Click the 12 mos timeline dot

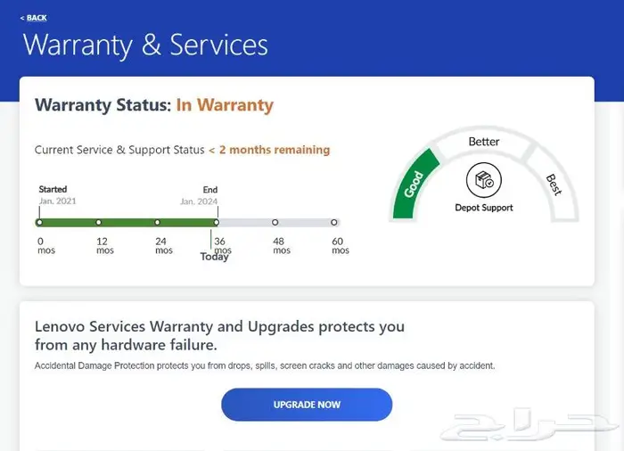pos(98,223)
